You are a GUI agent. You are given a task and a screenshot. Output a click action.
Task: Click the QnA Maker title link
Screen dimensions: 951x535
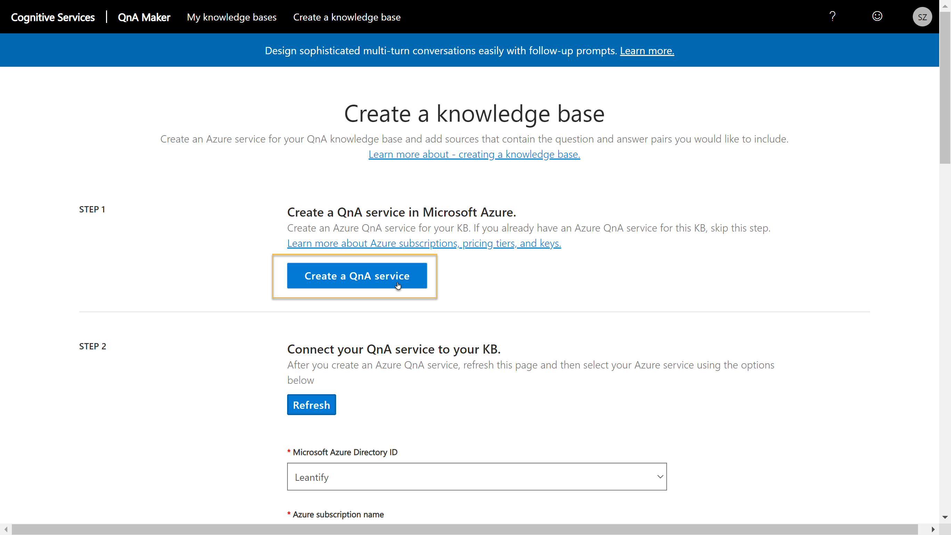click(x=144, y=17)
